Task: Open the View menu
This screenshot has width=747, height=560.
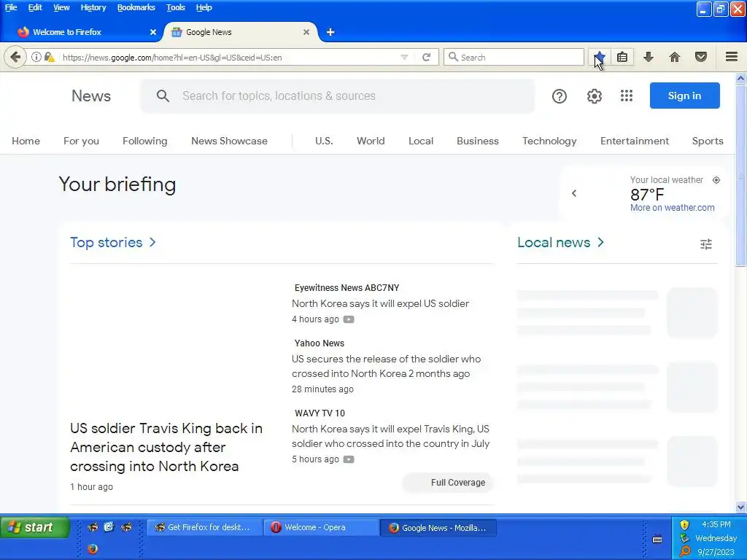Action: pos(61,7)
